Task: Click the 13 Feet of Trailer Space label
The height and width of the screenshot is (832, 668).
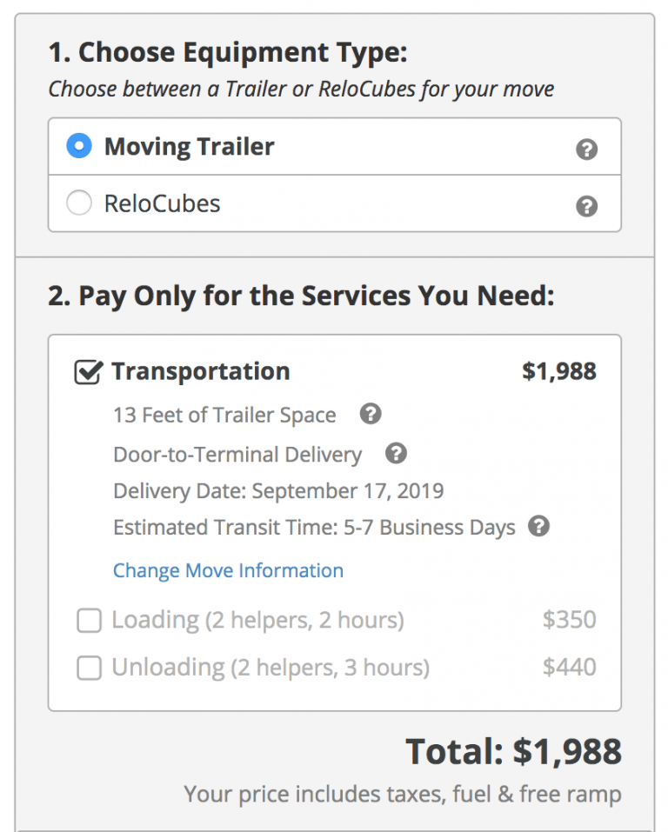Action: click(224, 415)
